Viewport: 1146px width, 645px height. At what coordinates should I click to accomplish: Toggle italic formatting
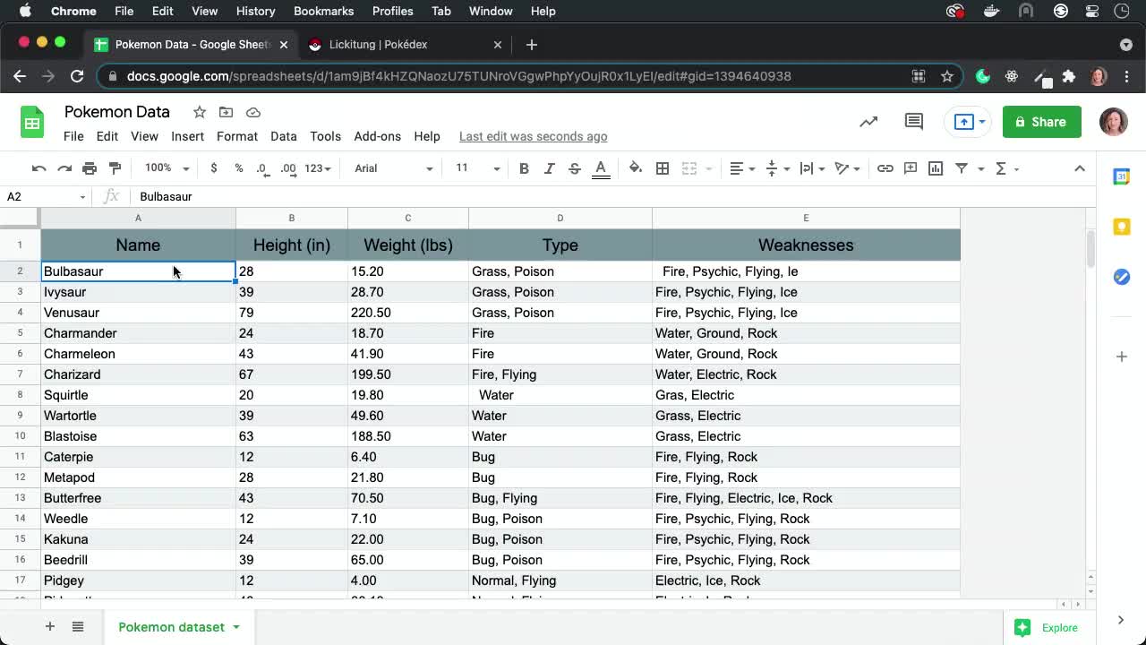[x=549, y=168]
